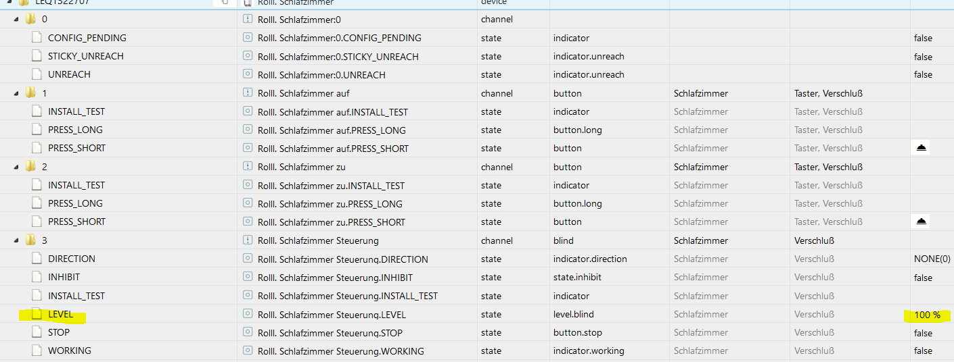
Task: Click the 'false' value of STOP
Action: 923,333
